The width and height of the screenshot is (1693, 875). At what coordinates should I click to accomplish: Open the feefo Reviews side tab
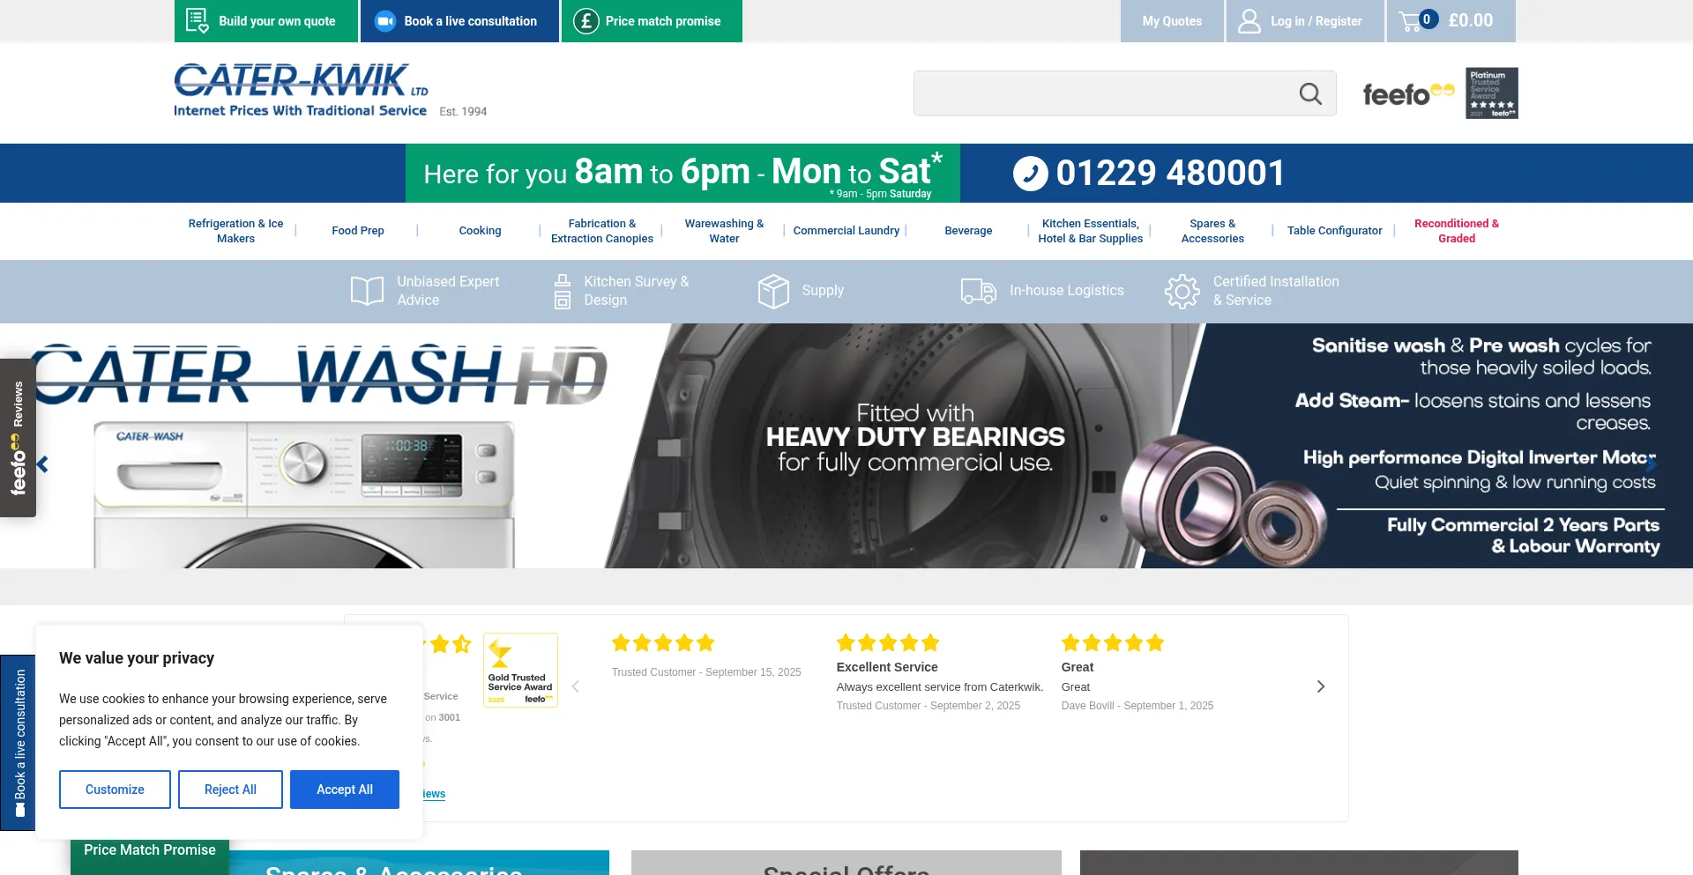coord(18,438)
